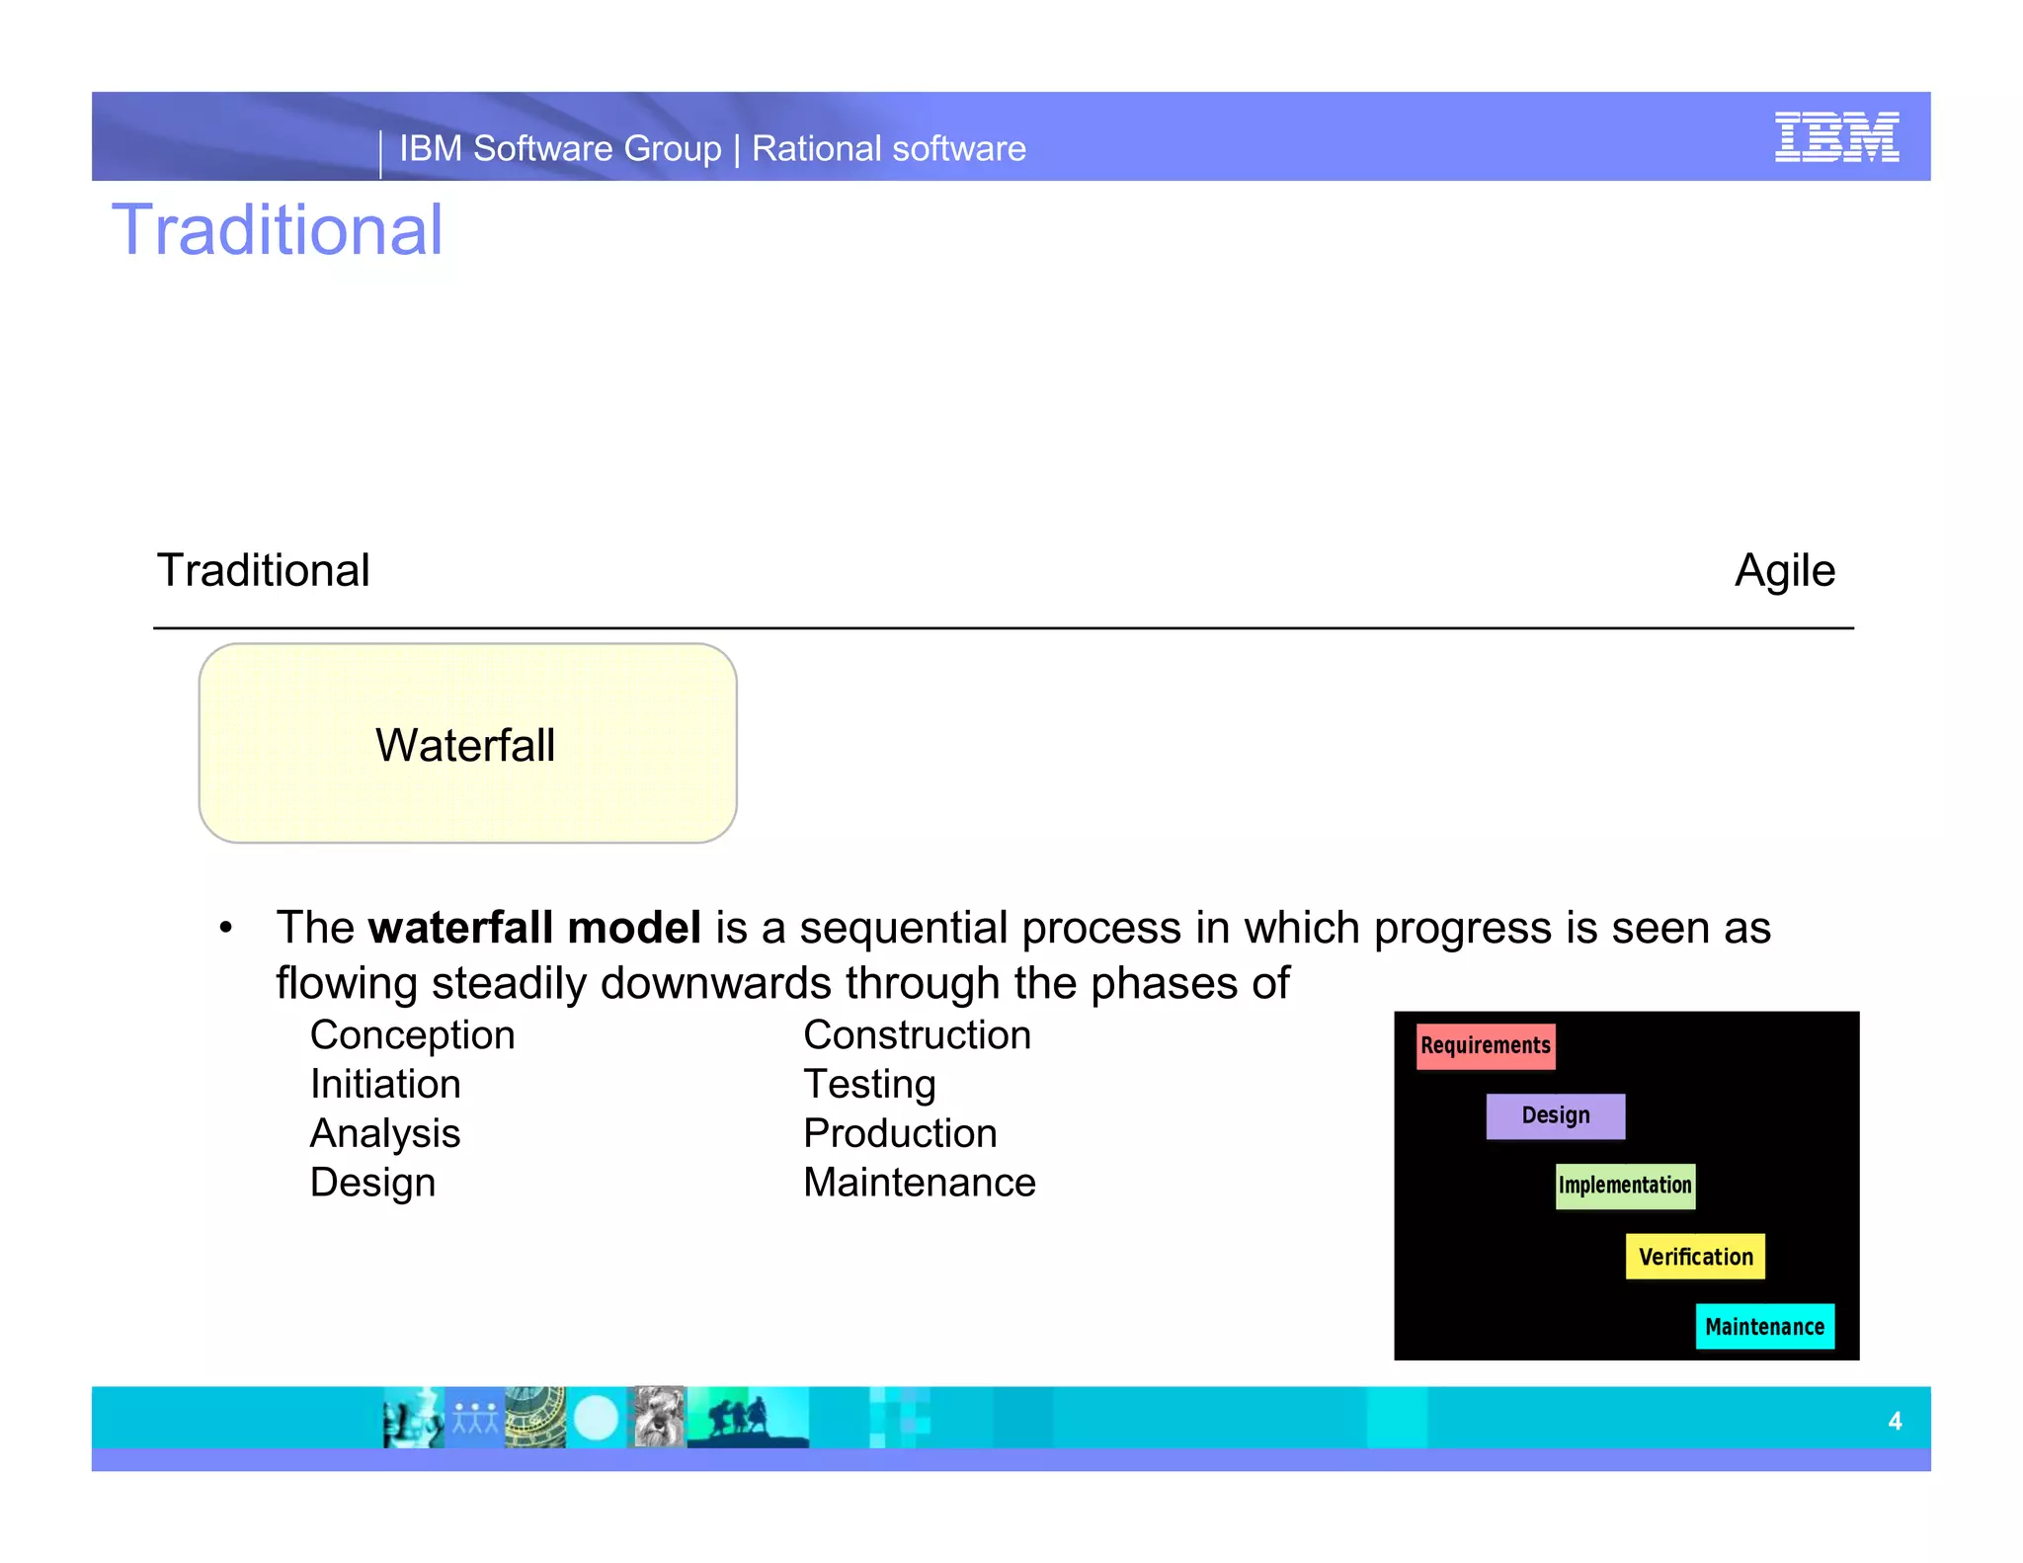
Task: Click the 'Agile' label on the right
Action: click(1785, 572)
